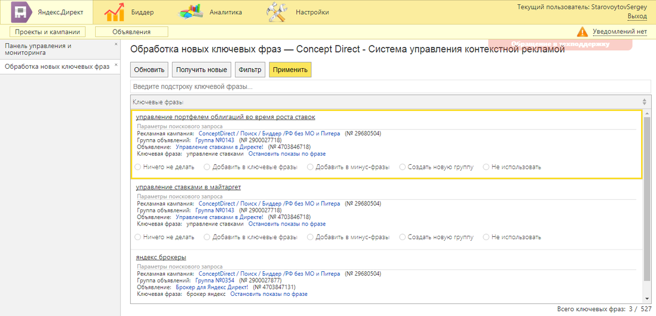The width and height of the screenshot is (656, 316).
Task: Open Группа №0354 link
Action: (x=215, y=281)
